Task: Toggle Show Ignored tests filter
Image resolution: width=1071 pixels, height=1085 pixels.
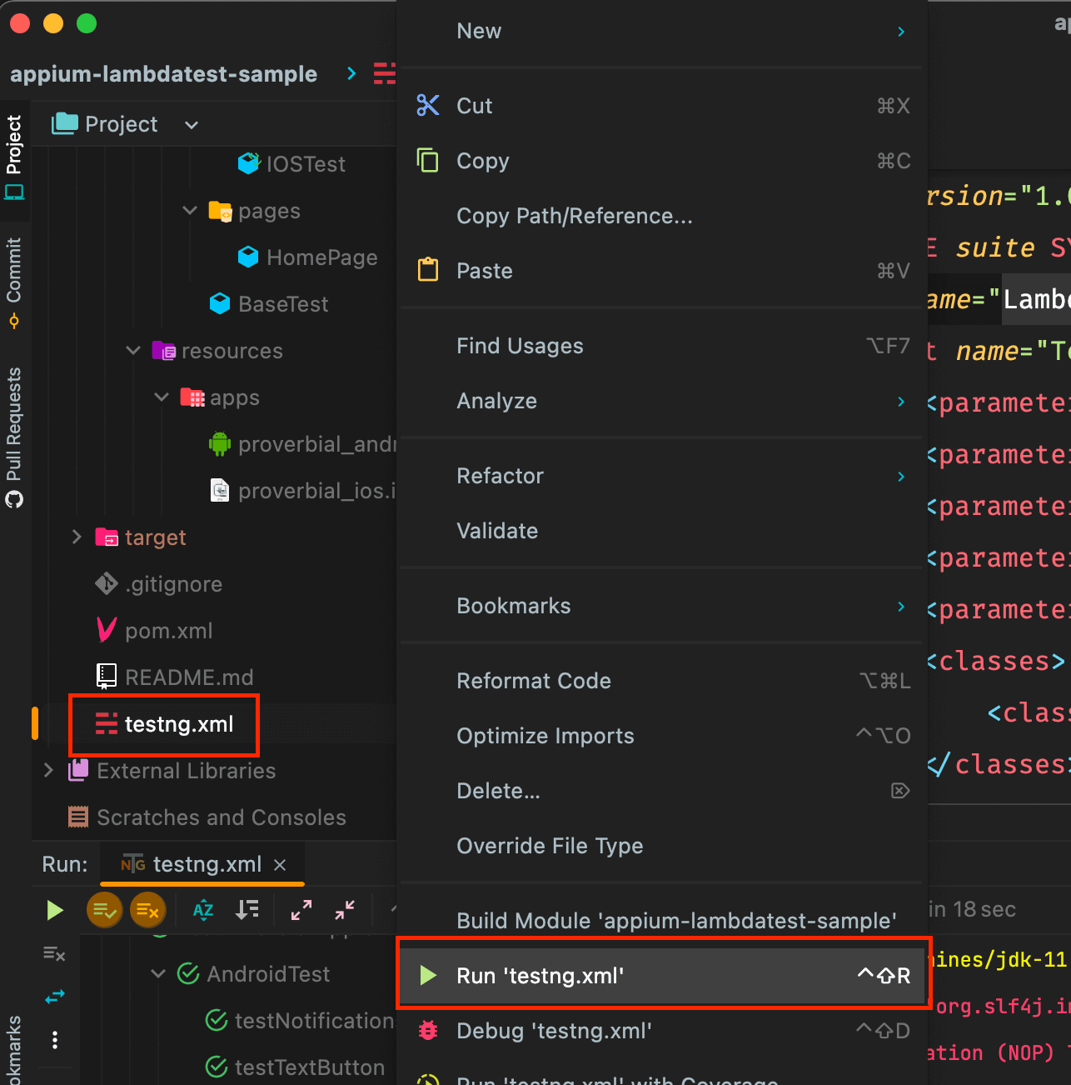Action: [x=148, y=910]
